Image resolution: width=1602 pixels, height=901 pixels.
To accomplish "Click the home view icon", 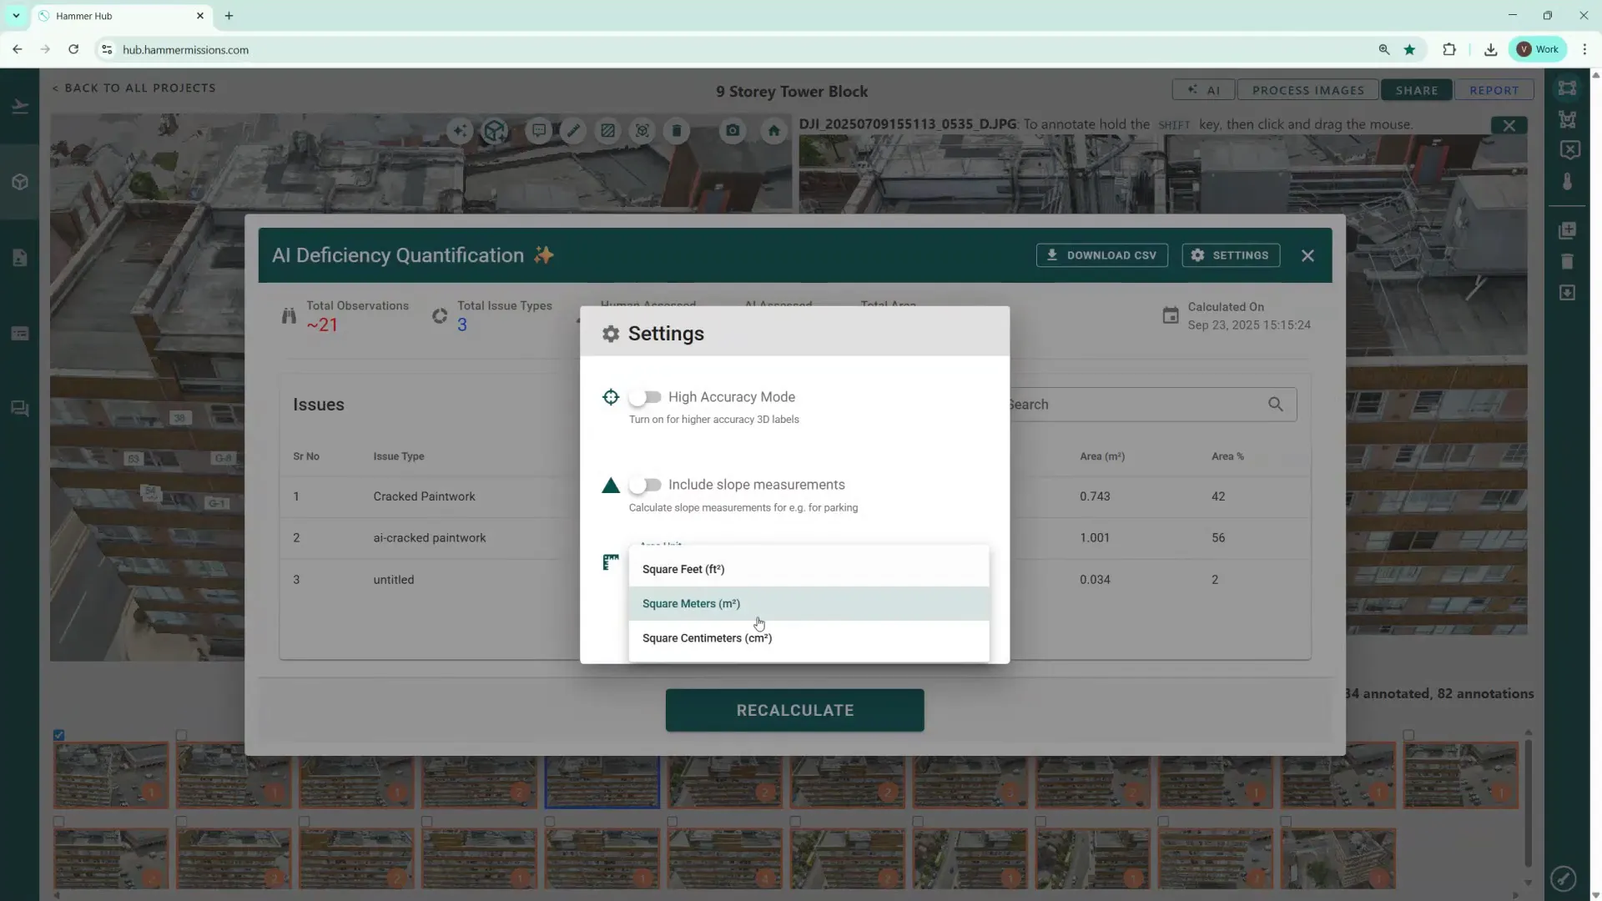I will (773, 130).
